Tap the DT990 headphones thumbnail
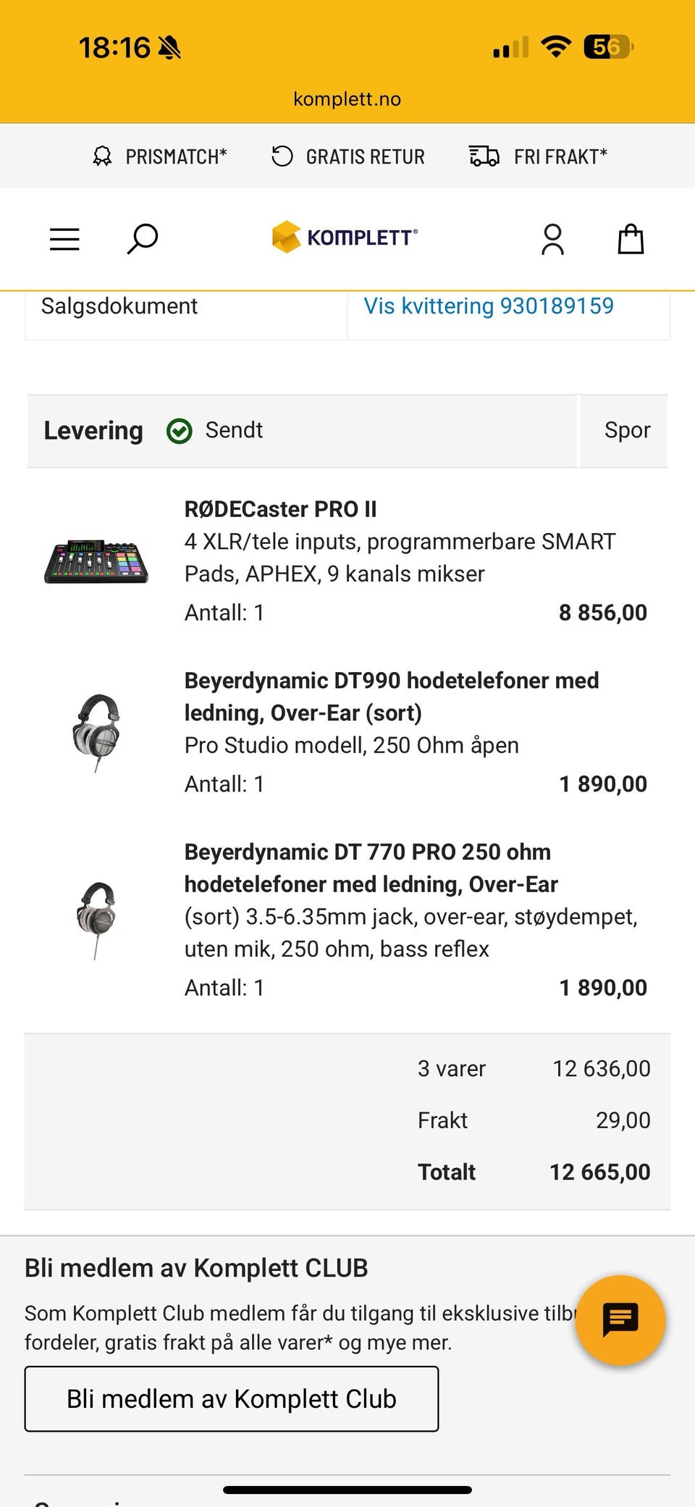Image resolution: width=695 pixels, height=1507 pixels. [96, 732]
